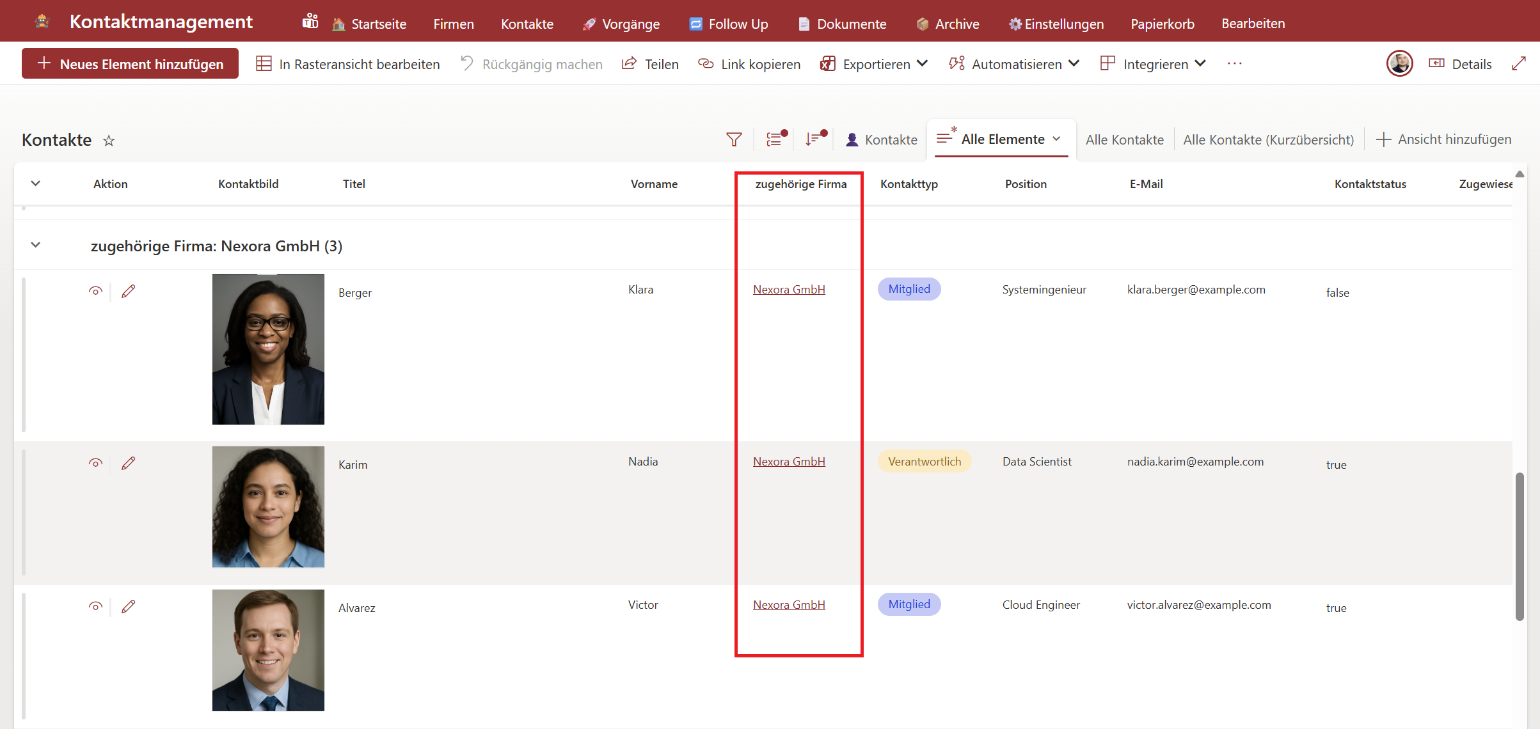Click pencil edit icon for Alvarez row
This screenshot has width=1540, height=729.
click(x=128, y=607)
